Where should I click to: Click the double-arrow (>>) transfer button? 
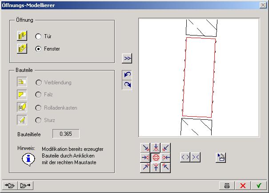127,59
